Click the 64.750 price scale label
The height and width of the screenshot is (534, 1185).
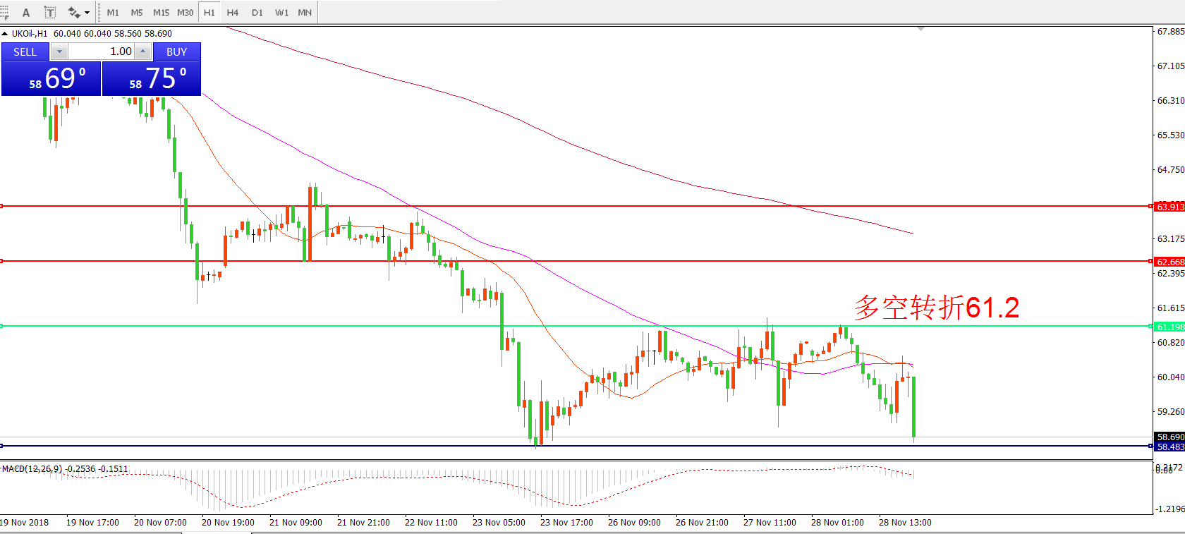(1170, 170)
